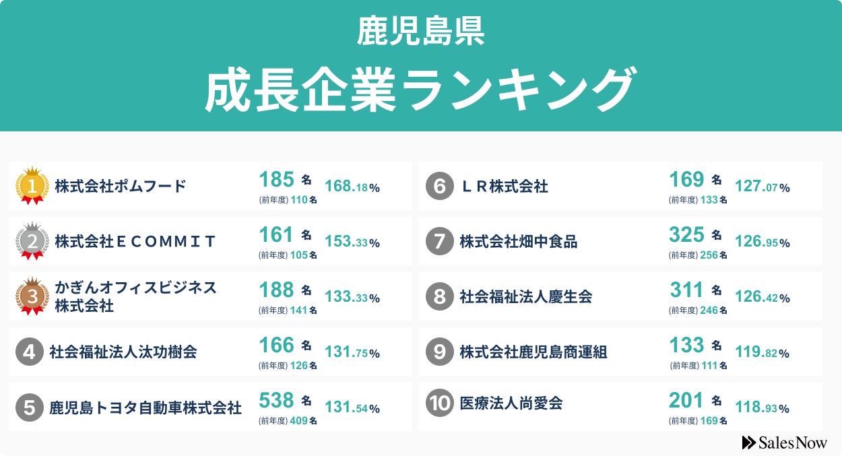Open 株式会社ポムフード company name
This screenshot has height=456, width=842.
click(121, 187)
